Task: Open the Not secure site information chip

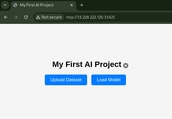Action: coord(49,17)
